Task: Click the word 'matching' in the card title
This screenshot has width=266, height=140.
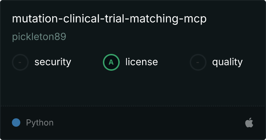Action: pos(154,19)
